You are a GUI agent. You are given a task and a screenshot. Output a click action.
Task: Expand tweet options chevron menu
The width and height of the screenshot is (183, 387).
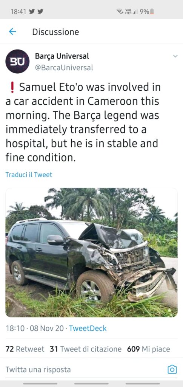[175, 56]
